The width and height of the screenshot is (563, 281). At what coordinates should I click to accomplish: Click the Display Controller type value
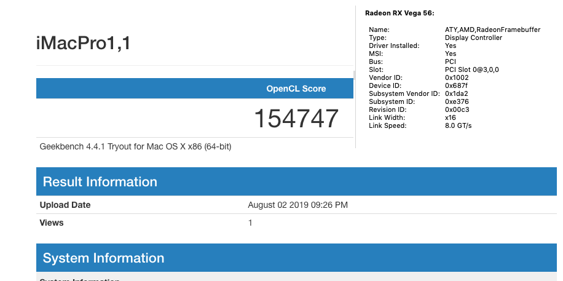pos(474,38)
